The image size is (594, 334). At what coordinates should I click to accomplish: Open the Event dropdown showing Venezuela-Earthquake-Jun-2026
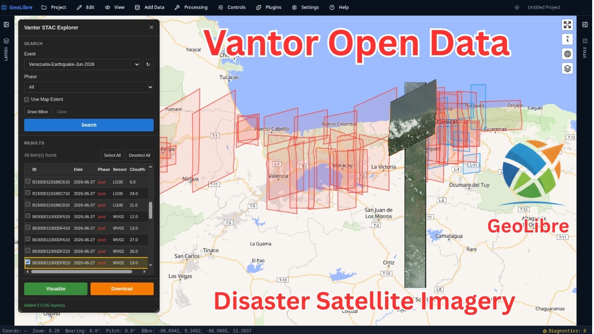[x=82, y=64]
